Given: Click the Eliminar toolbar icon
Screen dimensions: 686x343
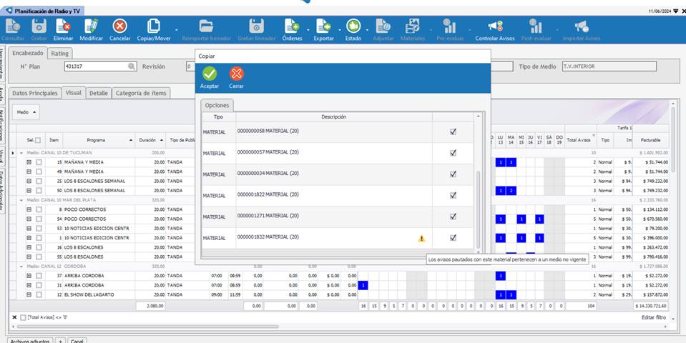Looking at the screenshot, I should (63, 26).
